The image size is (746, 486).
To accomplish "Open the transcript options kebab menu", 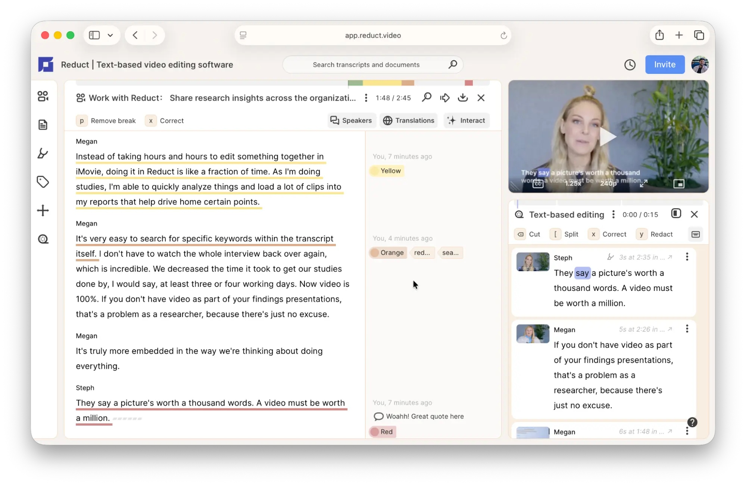I will (x=366, y=98).
